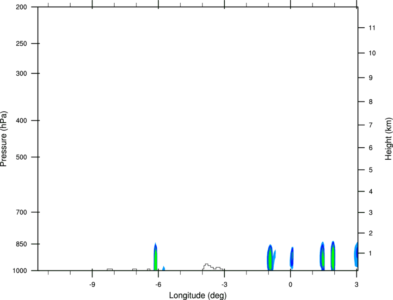Click the -3 longitude tick label
393x300 pixels.
(x=224, y=284)
